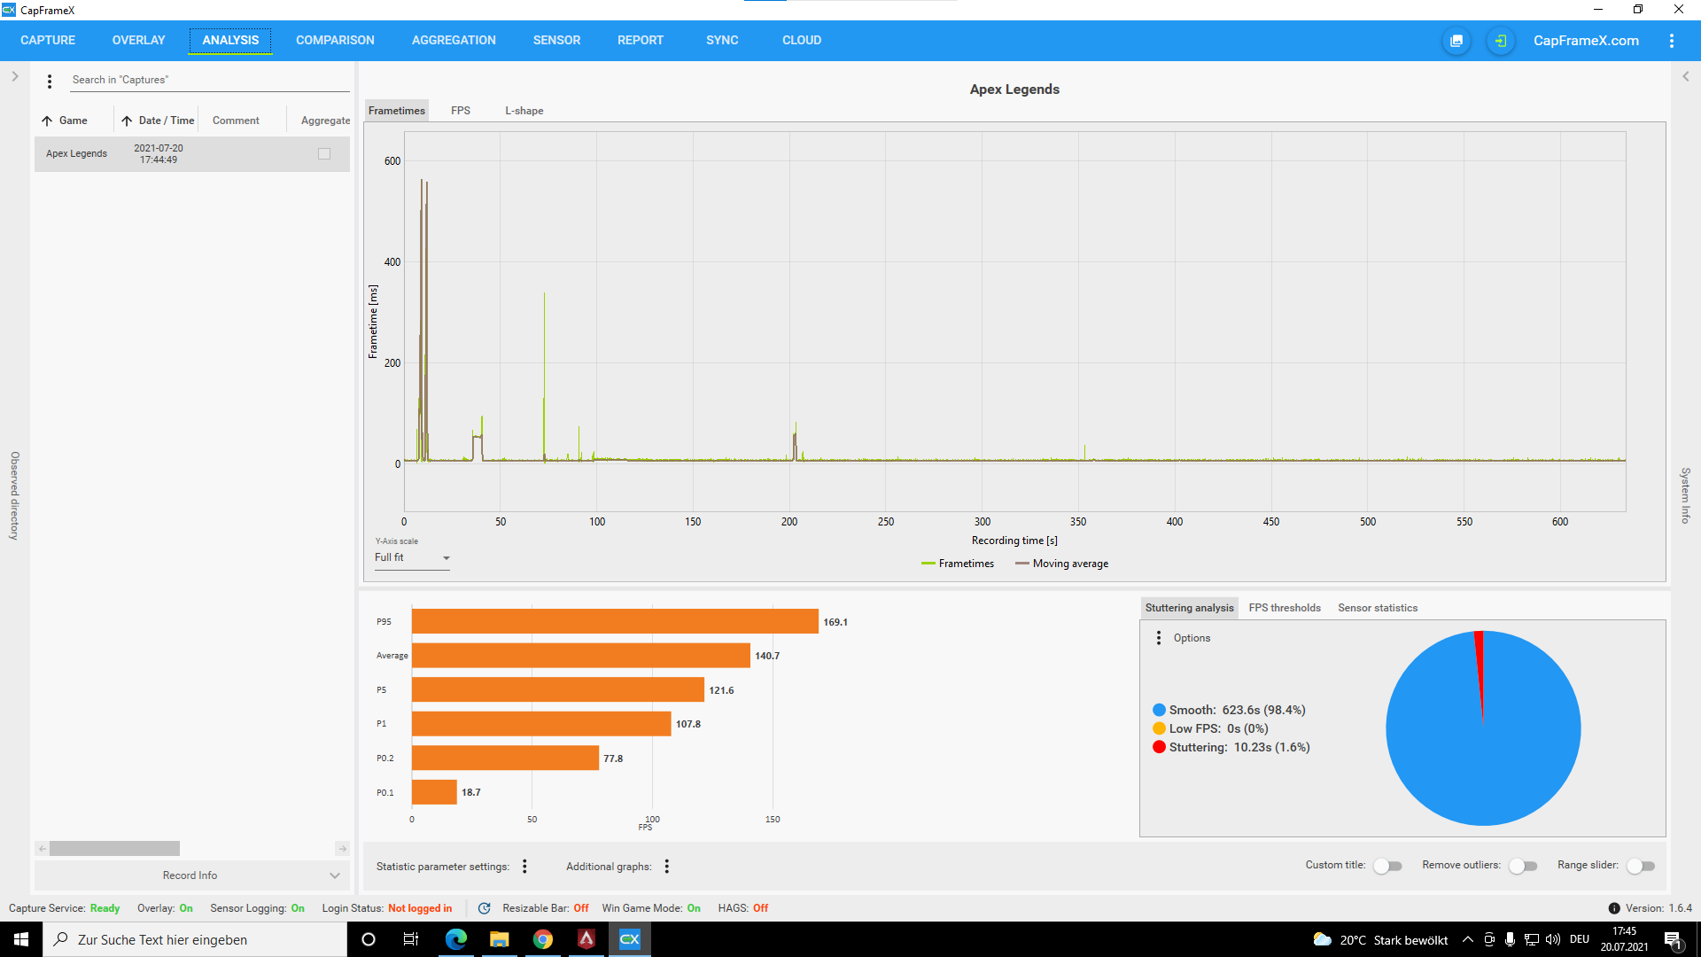The image size is (1701, 957).
Task: Click the screenshot icon in header
Action: pos(1456,41)
